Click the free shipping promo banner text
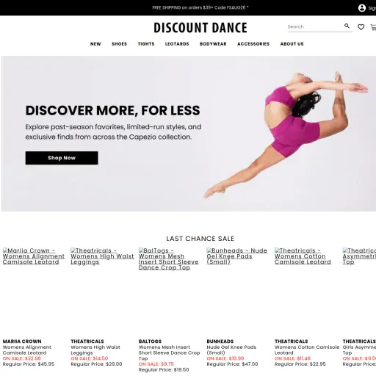The image size is (376, 376). click(200, 7)
